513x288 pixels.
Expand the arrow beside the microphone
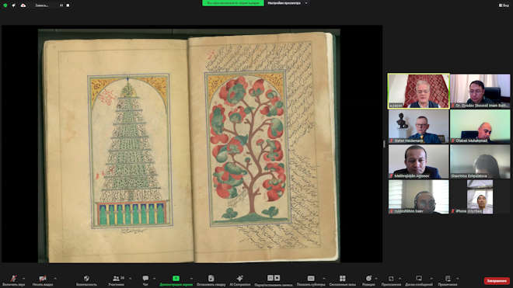[23, 279]
